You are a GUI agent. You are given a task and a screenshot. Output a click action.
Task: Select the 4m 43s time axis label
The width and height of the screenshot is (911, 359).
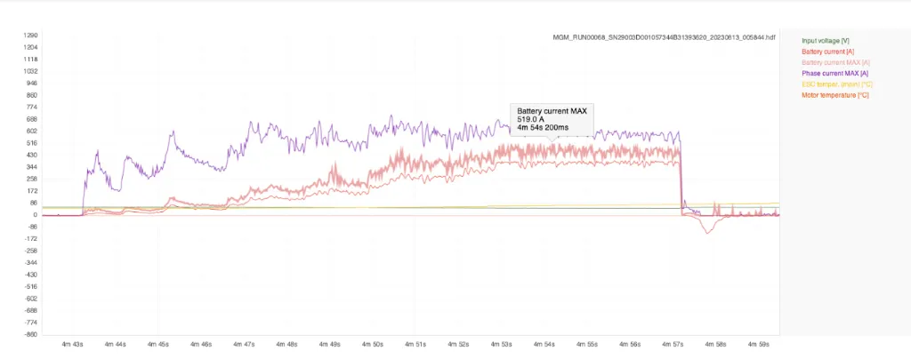click(x=74, y=343)
